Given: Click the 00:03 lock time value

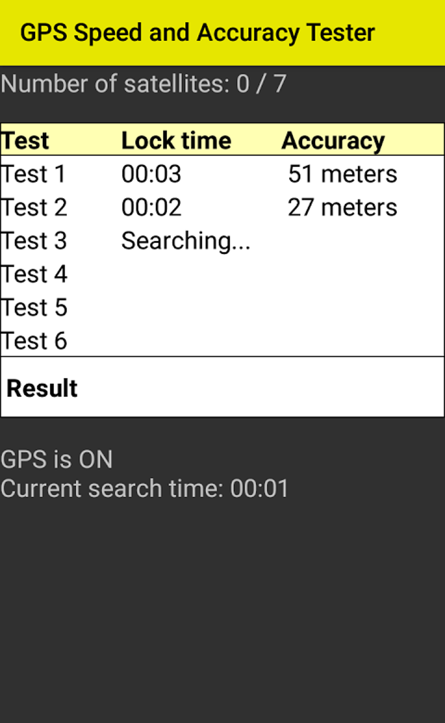Looking at the screenshot, I should [x=151, y=174].
